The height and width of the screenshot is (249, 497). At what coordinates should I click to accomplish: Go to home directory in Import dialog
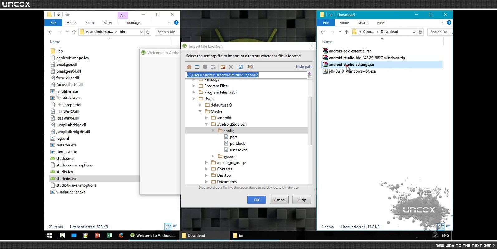pyautogui.click(x=189, y=67)
